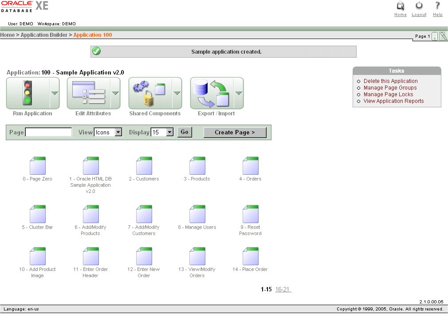Open the 1 - Oracle HTML DB page icon
Screen dimensions: 448x318
coord(91,165)
